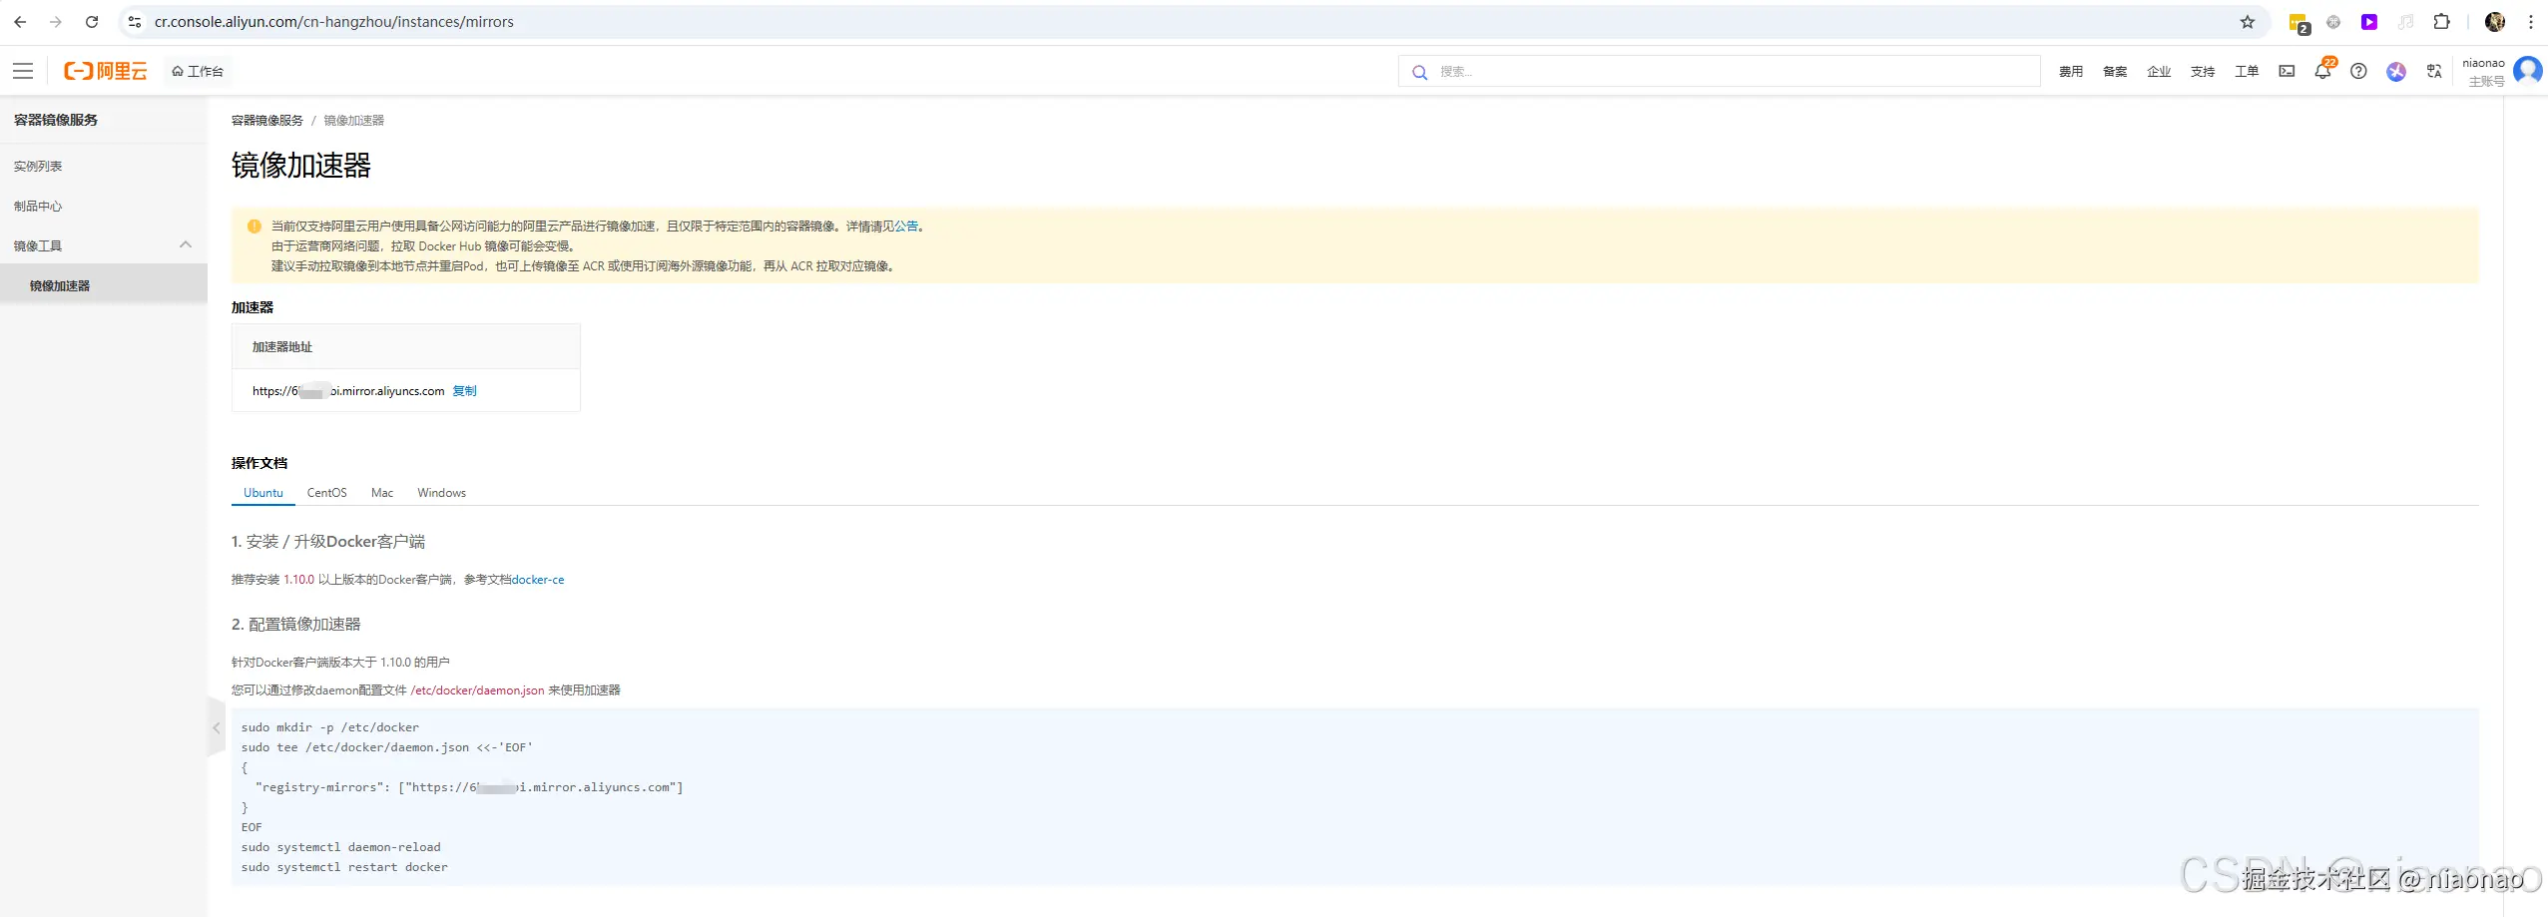Switch to the Mac tab
The height and width of the screenshot is (917, 2548).
pyautogui.click(x=382, y=493)
